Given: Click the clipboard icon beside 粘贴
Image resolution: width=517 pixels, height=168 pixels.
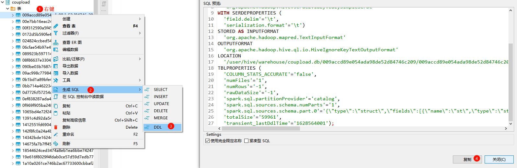Looking at the screenshot, I should point(56,113).
